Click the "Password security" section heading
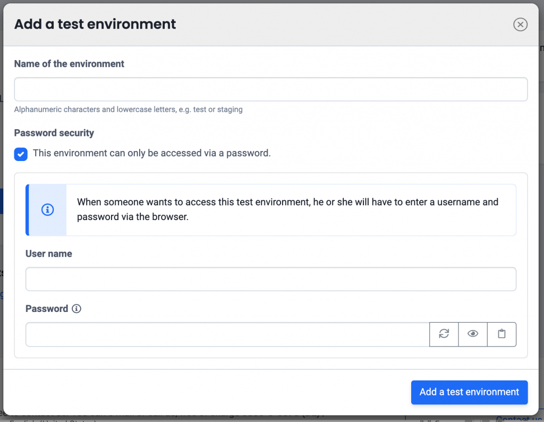This screenshot has width=544, height=422. 54,133
